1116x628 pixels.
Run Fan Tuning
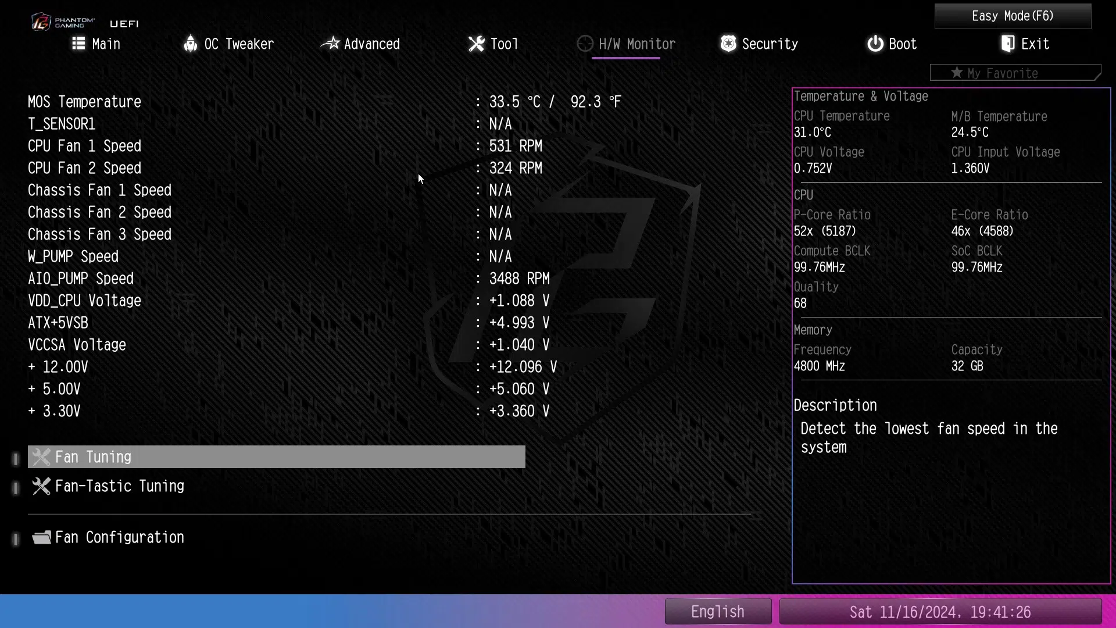point(277,457)
